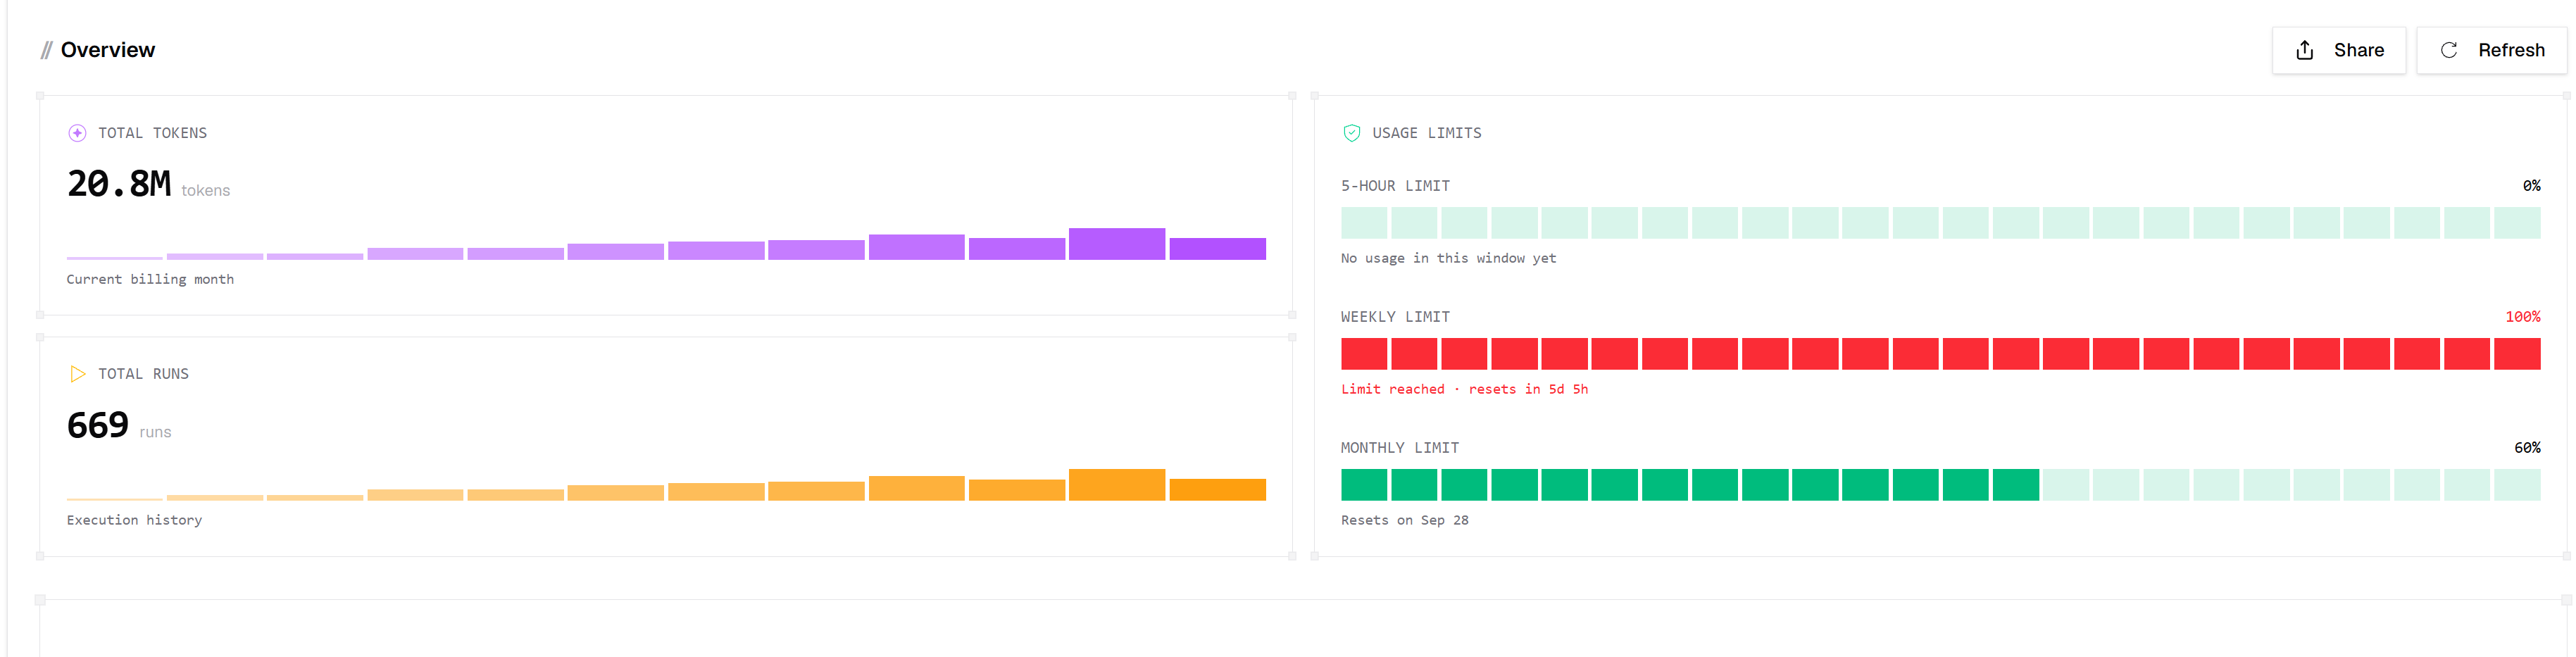
Task: Click the Share button
Action: (x=2338, y=50)
